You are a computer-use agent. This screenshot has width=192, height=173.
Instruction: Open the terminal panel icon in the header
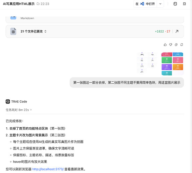click(175, 4)
